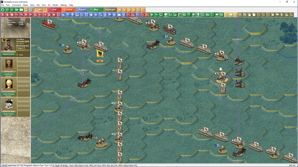The image size is (298, 167).
Task: Select the Highlight toolbar tab
Action: (110, 10)
